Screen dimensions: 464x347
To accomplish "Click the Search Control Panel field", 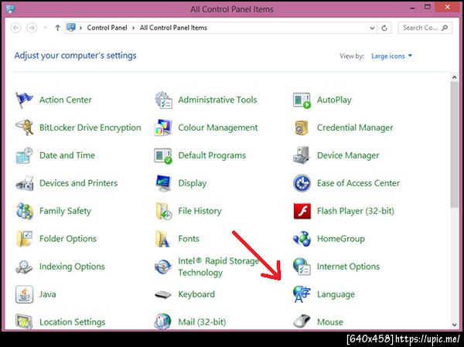I will [425, 28].
